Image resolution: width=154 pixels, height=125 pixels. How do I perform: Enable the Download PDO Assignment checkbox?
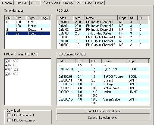point(9,115)
